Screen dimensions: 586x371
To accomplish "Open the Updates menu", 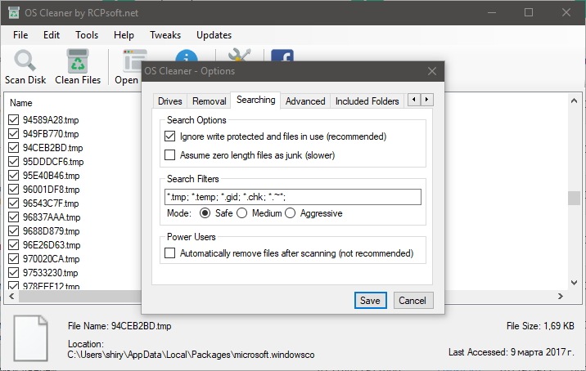I will point(214,35).
